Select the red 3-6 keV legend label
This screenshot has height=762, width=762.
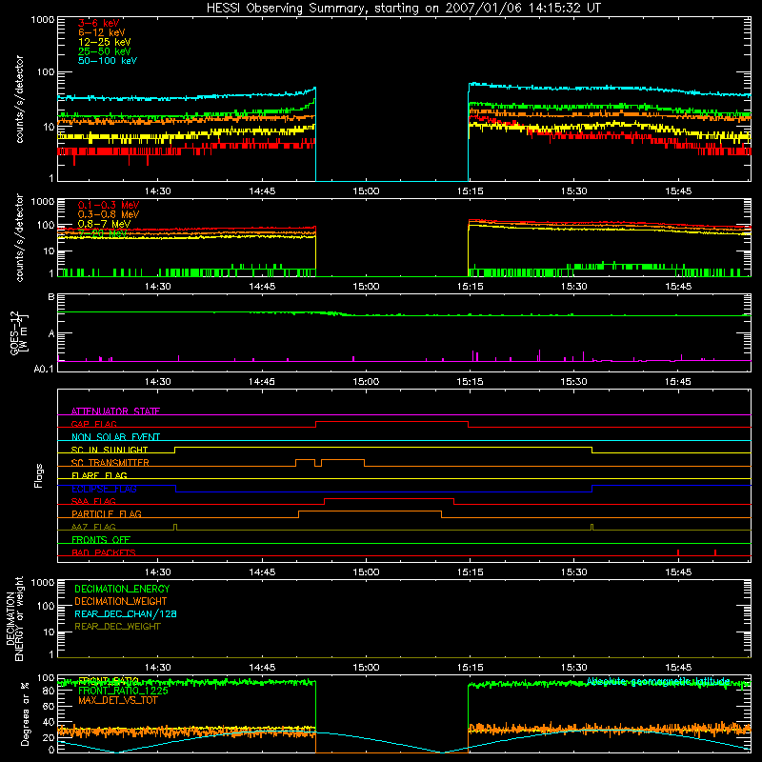pos(99,23)
